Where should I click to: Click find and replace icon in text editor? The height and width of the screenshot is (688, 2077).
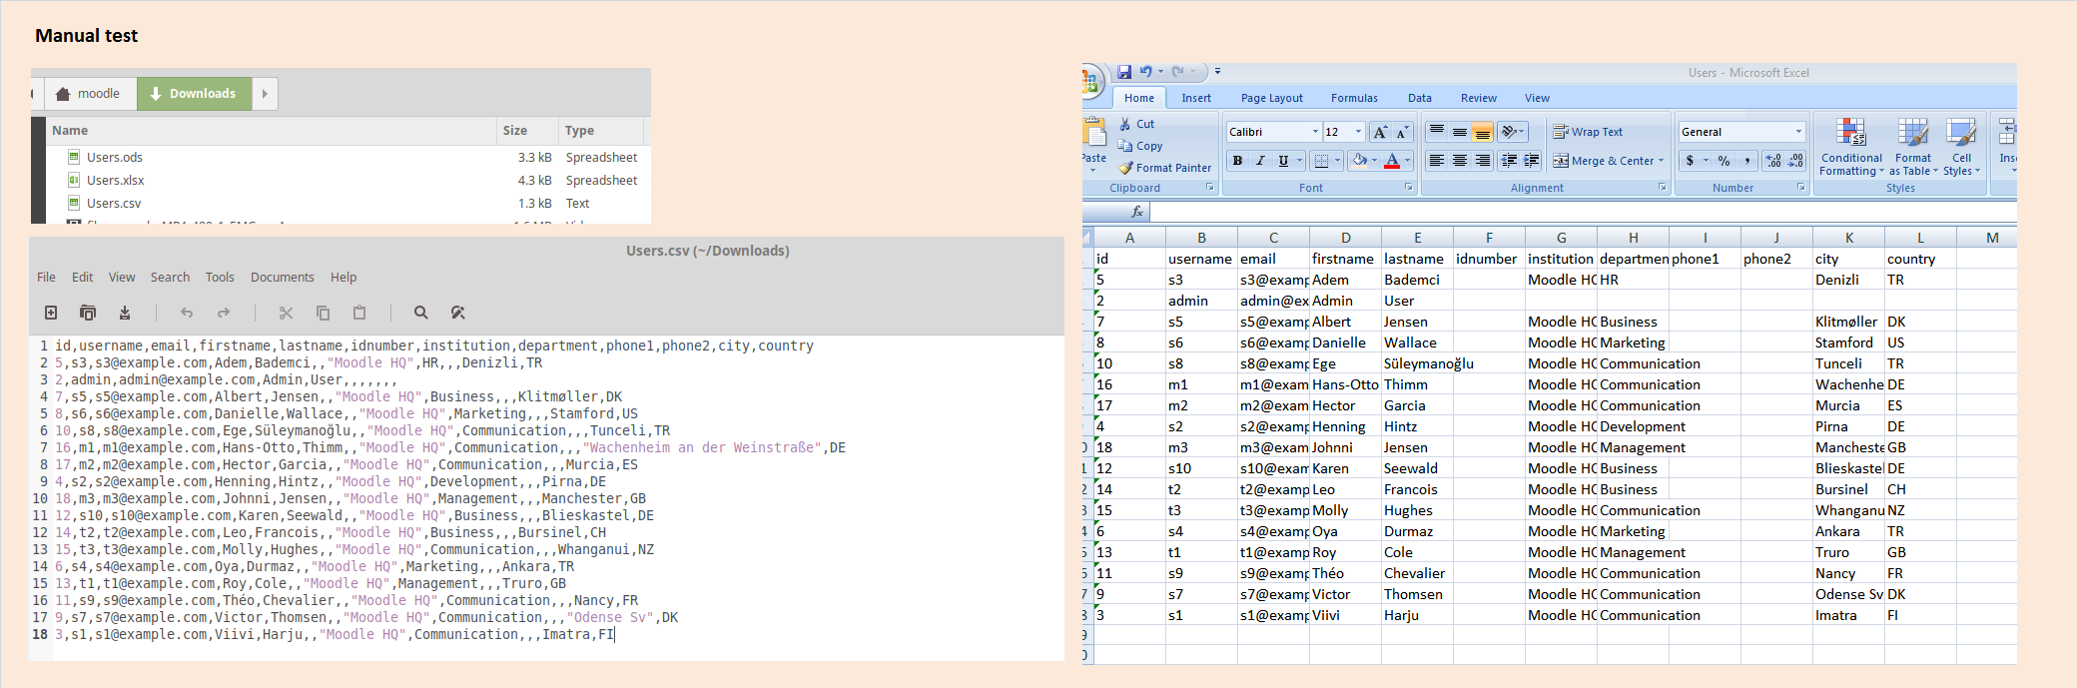[x=458, y=313]
